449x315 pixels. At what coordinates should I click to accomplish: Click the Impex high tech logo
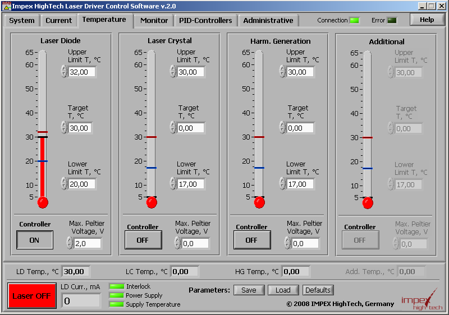point(421,300)
